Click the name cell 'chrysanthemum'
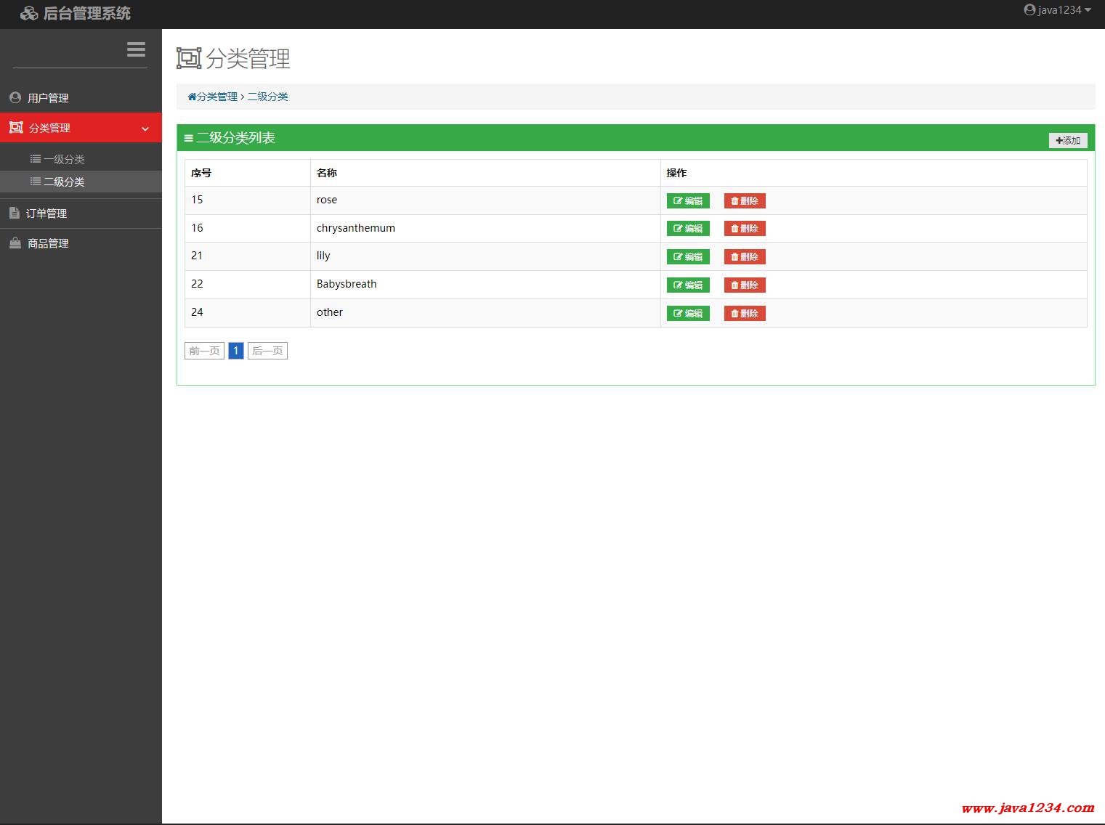The image size is (1105, 825). click(485, 228)
